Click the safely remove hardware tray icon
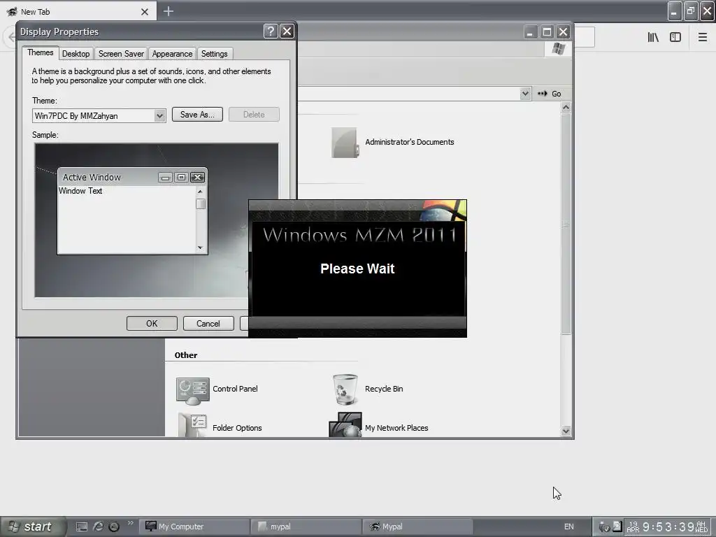The height and width of the screenshot is (537, 716). (x=603, y=527)
